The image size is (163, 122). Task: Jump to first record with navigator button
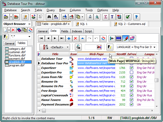41,38
